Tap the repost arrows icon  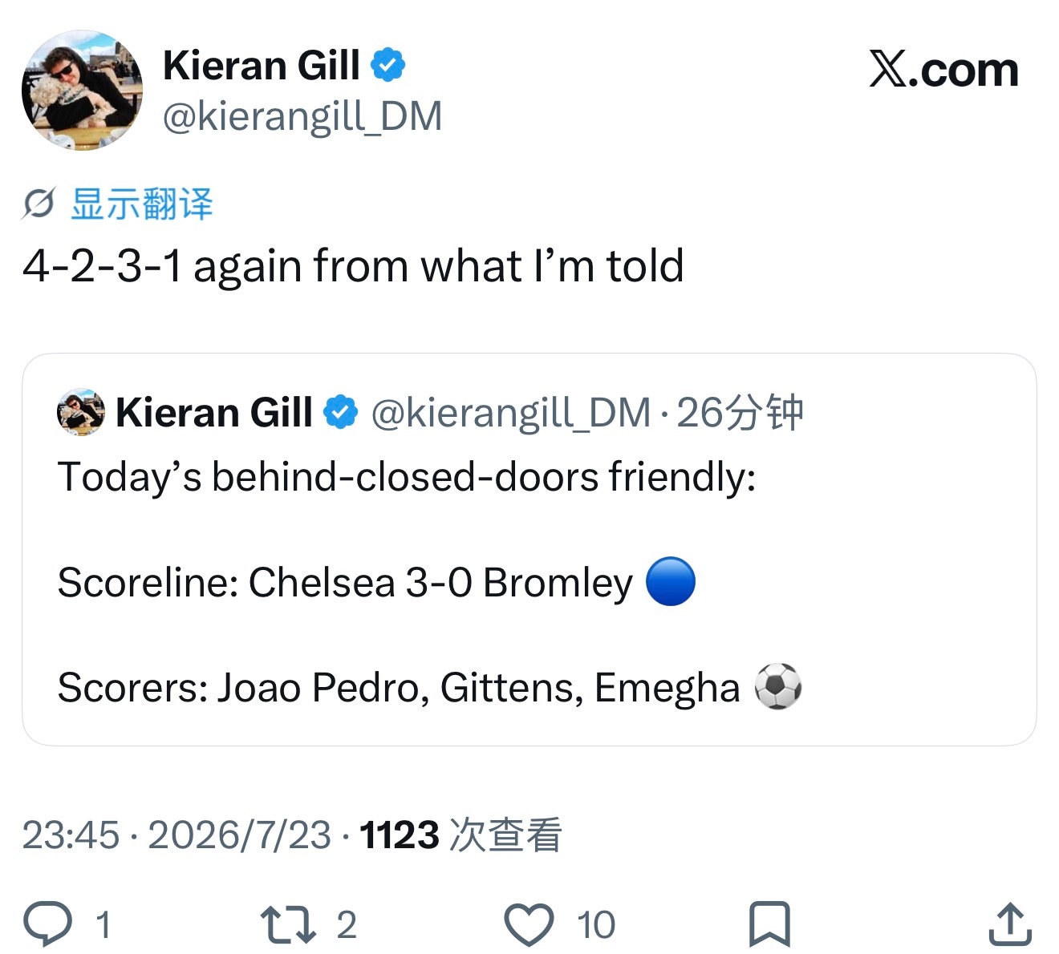coord(288,924)
